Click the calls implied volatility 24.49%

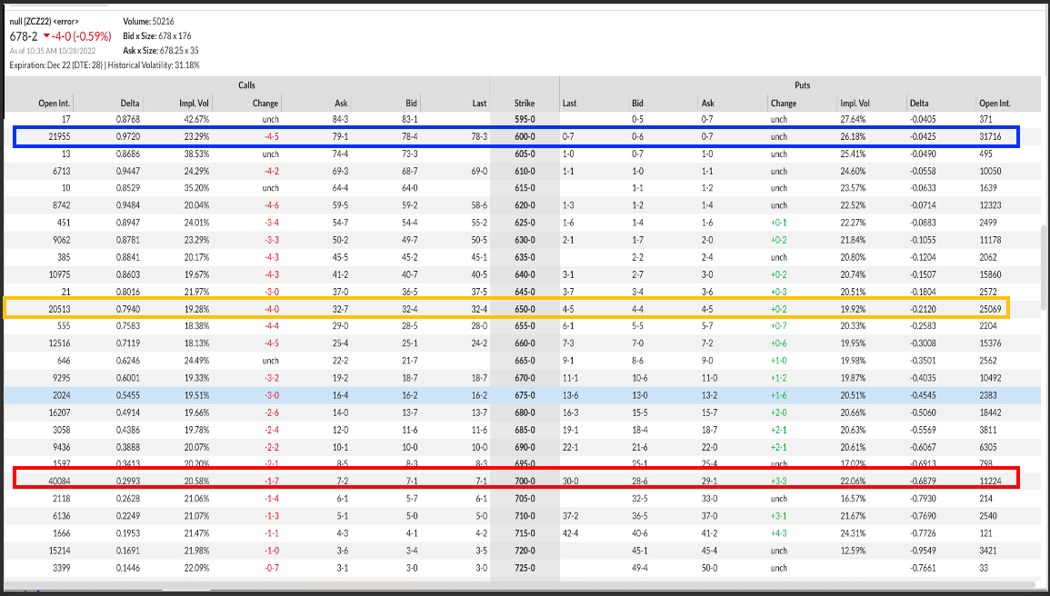[x=197, y=361]
